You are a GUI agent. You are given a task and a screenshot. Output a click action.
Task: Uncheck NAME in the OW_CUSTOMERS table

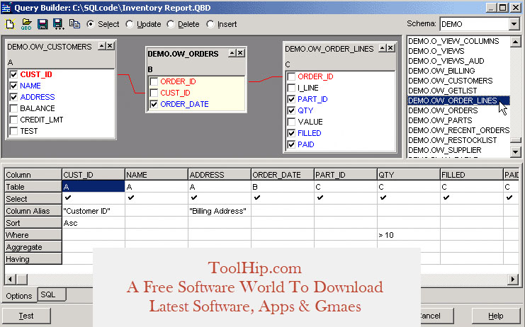(x=13, y=86)
